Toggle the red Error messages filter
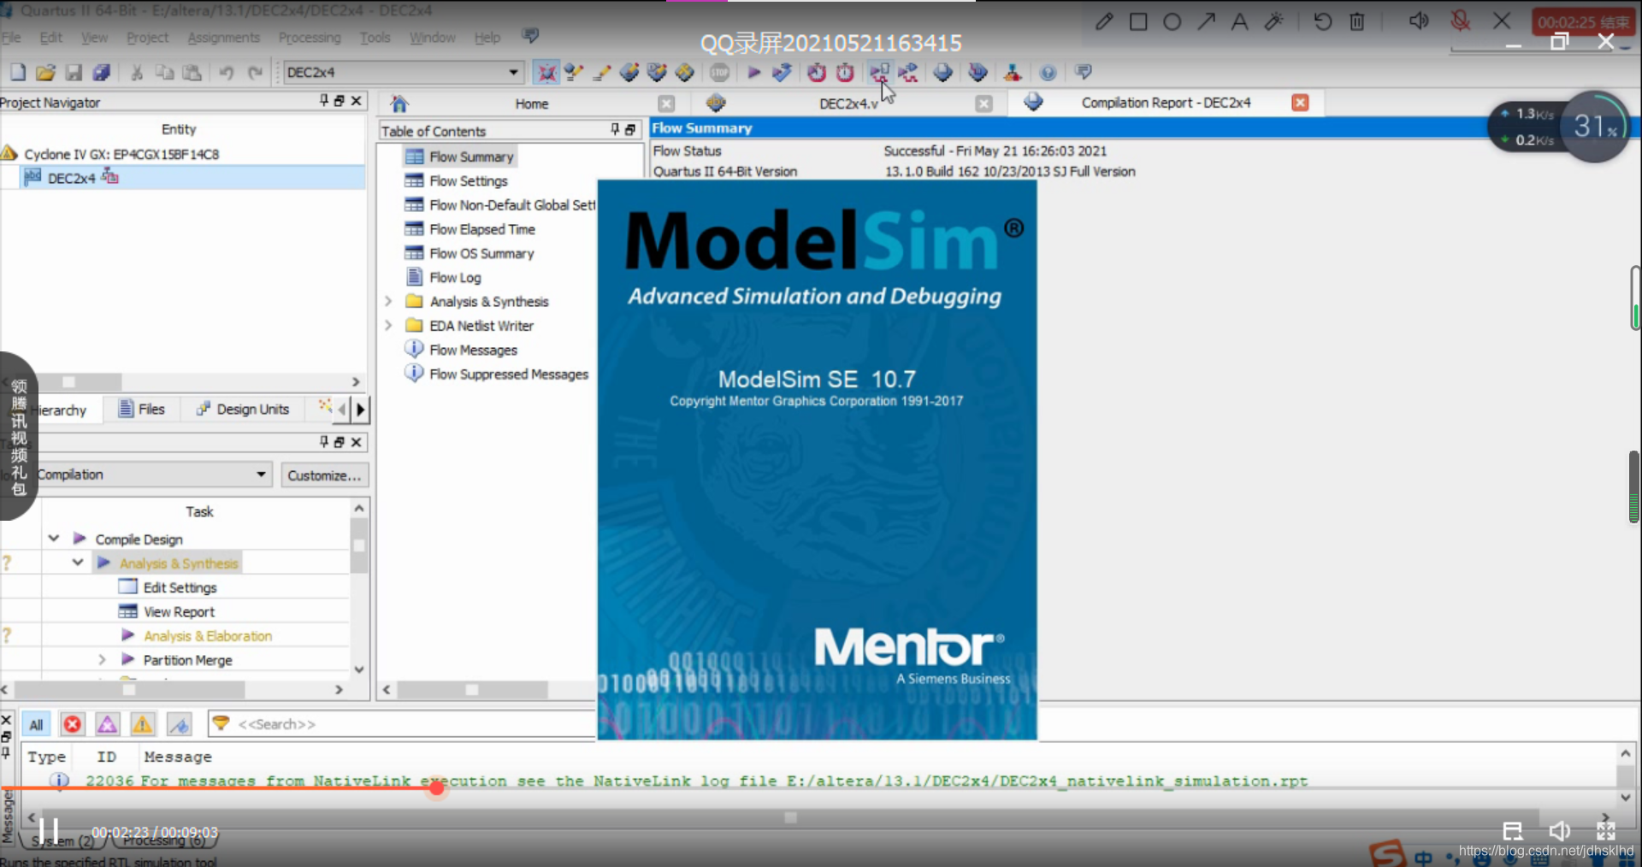This screenshot has height=867, width=1642. [x=73, y=724]
